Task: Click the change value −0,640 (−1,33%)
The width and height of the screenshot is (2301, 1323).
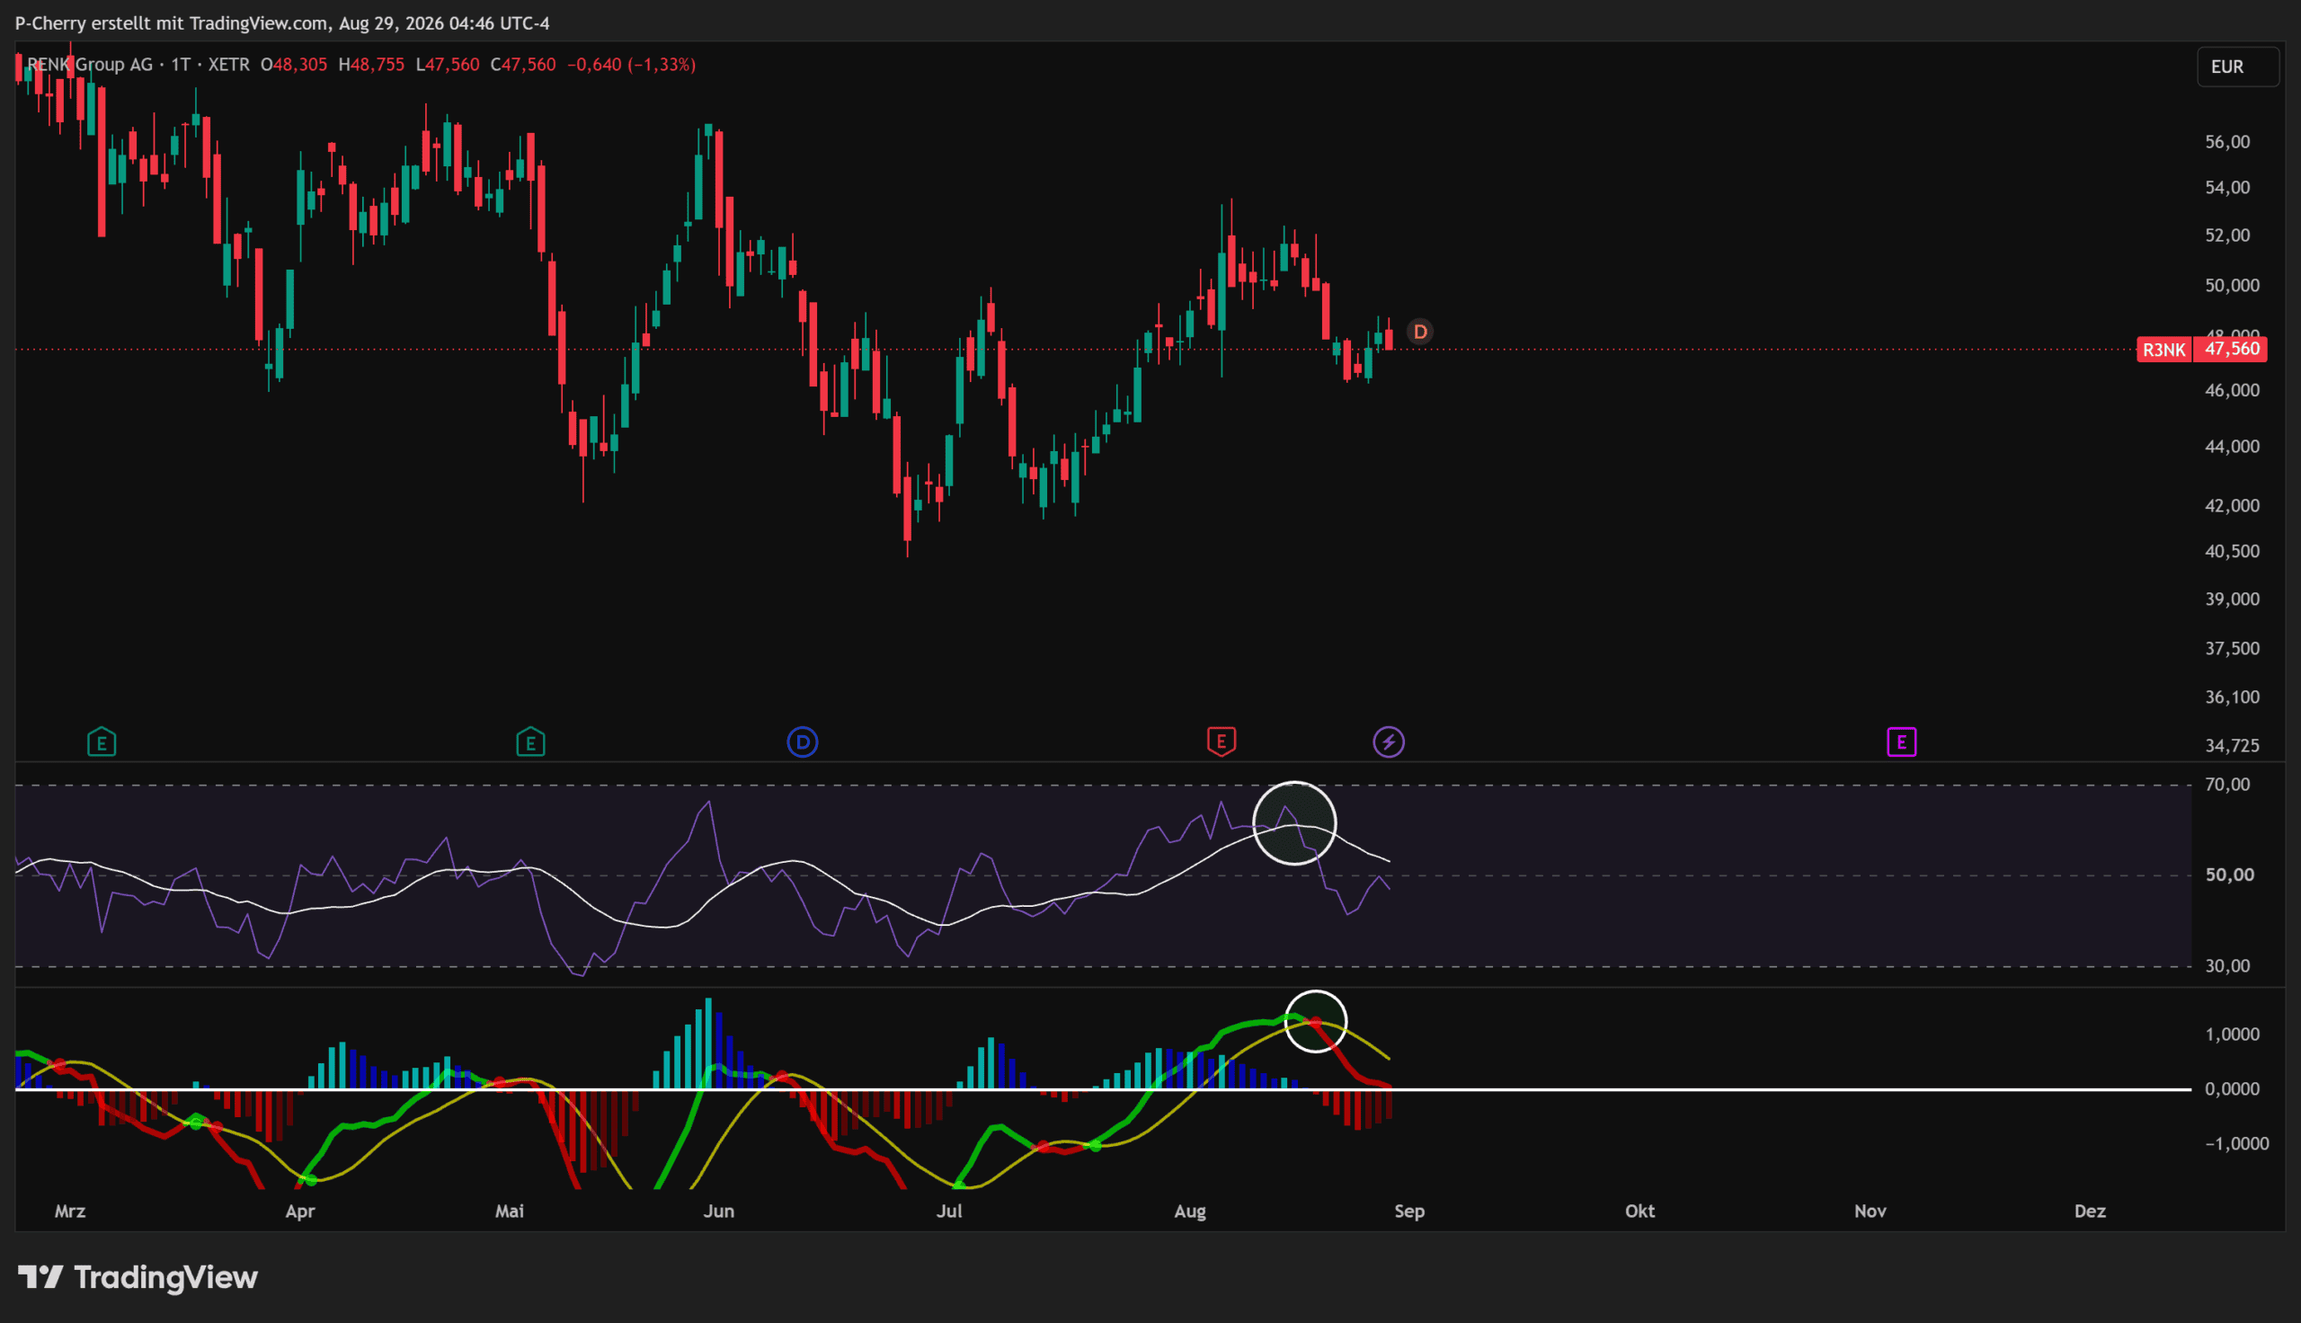Action: (x=631, y=65)
